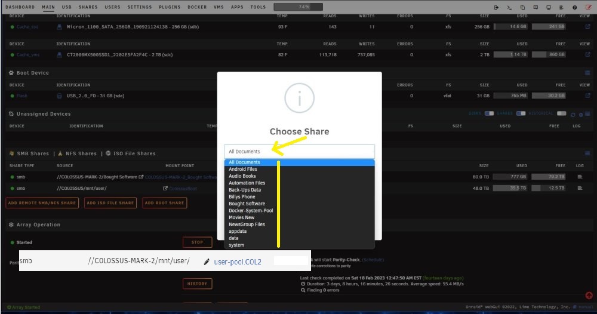The image size is (597, 314).
Task: Select Billys Phone in share list
Action: (299, 197)
